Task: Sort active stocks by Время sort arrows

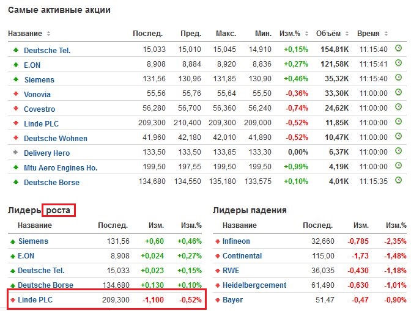Action: (386, 34)
